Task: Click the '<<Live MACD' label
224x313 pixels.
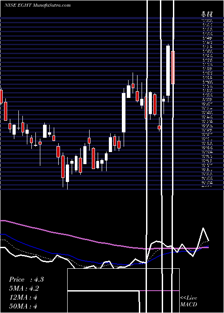Action: (x=189, y=301)
